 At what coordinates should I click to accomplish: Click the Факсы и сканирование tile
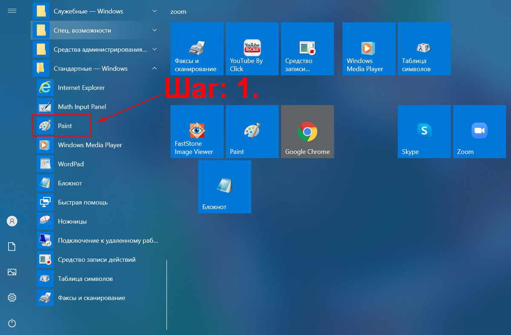197,49
